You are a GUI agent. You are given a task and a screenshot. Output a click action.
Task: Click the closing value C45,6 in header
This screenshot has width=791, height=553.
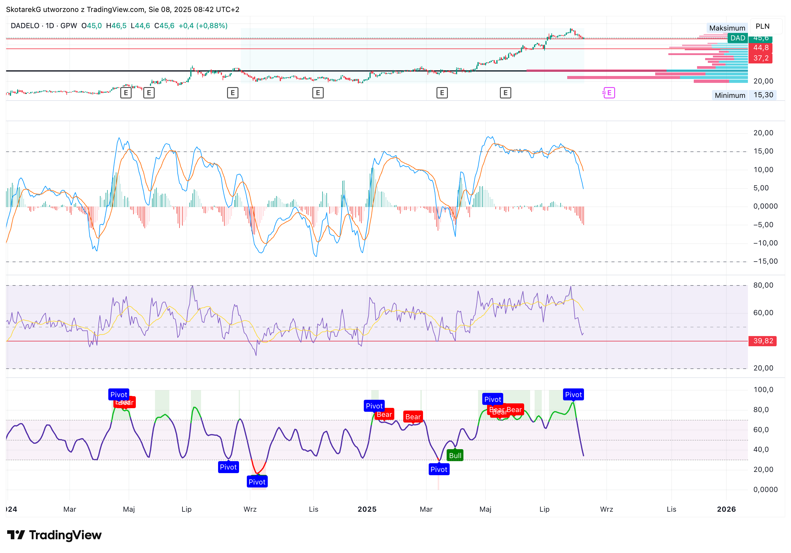[x=164, y=26]
